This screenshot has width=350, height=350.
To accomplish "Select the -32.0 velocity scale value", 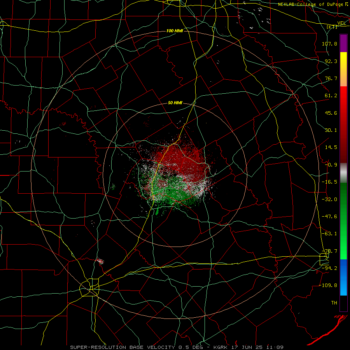I will click(x=329, y=199).
